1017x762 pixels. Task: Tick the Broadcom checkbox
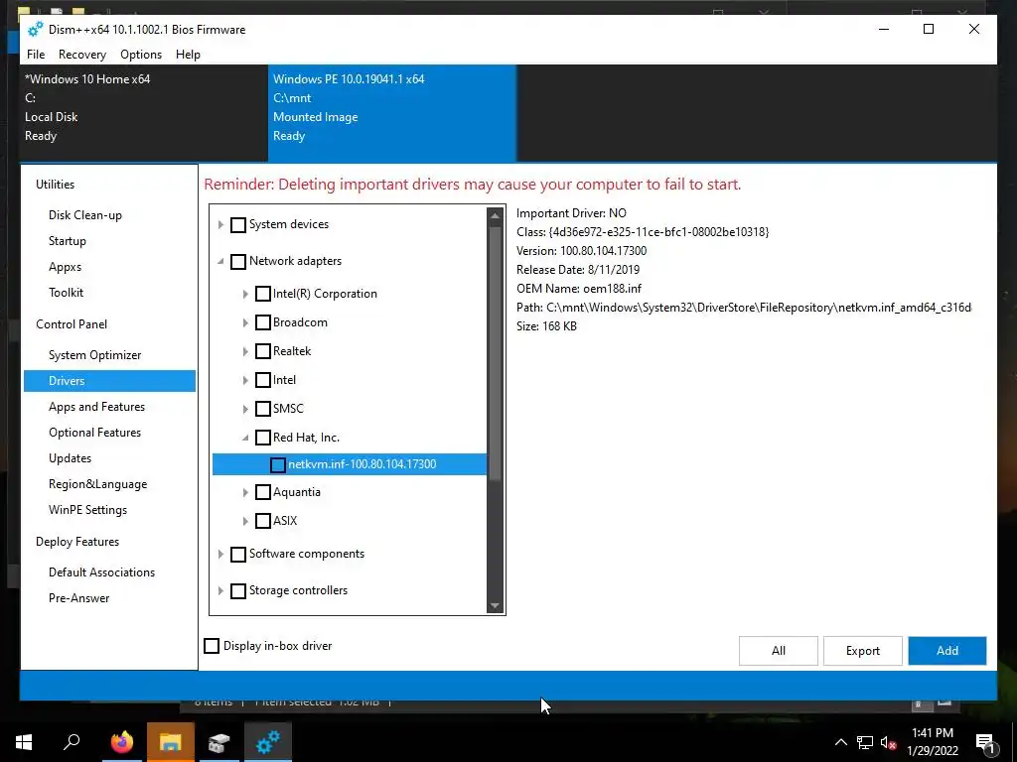[x=262, y=322]
